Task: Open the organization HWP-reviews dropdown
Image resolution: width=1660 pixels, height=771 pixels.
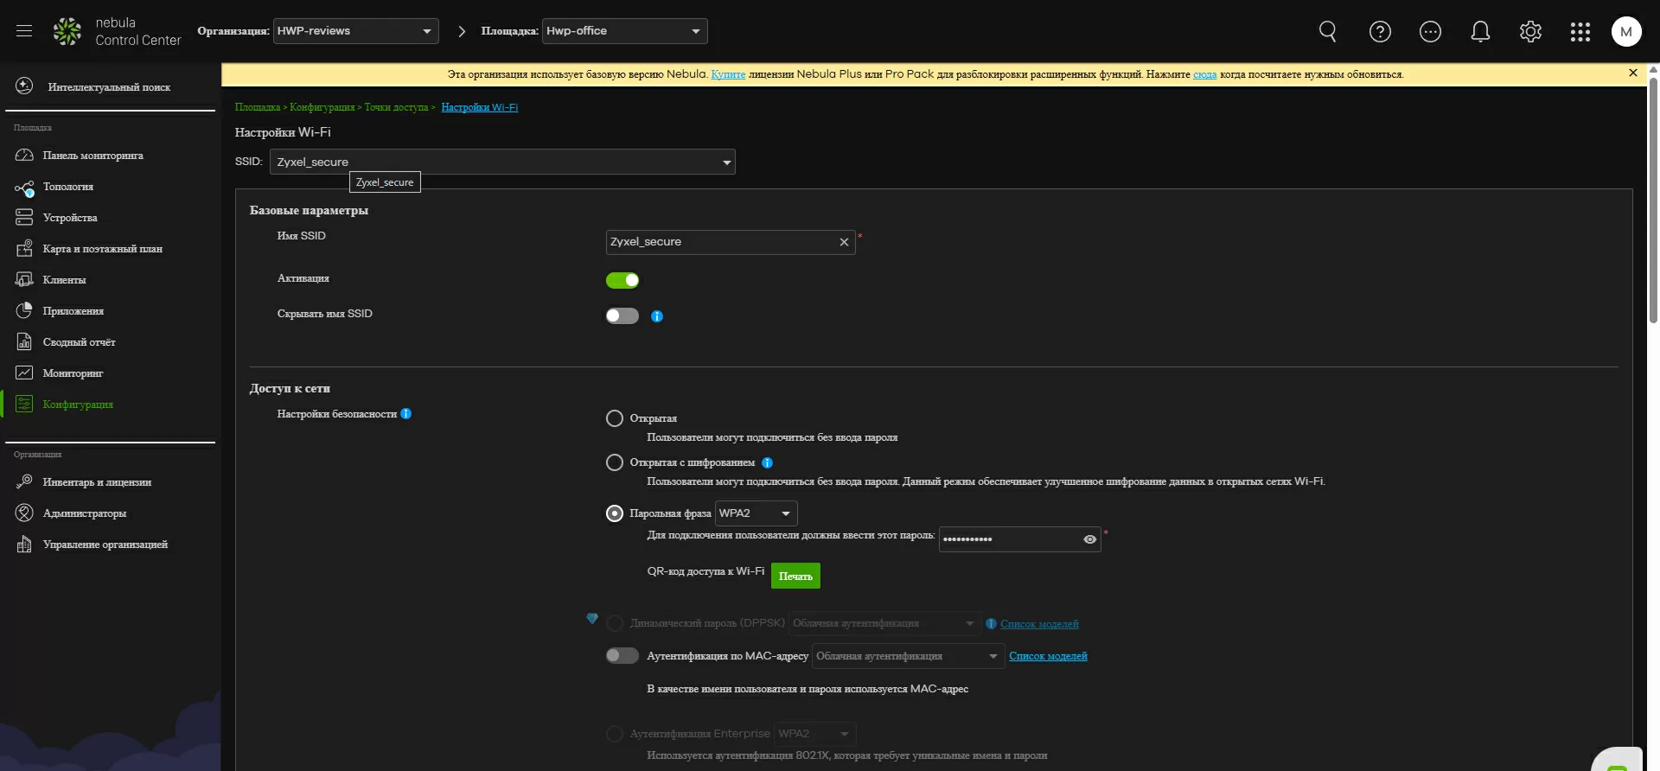Action: 355,31
